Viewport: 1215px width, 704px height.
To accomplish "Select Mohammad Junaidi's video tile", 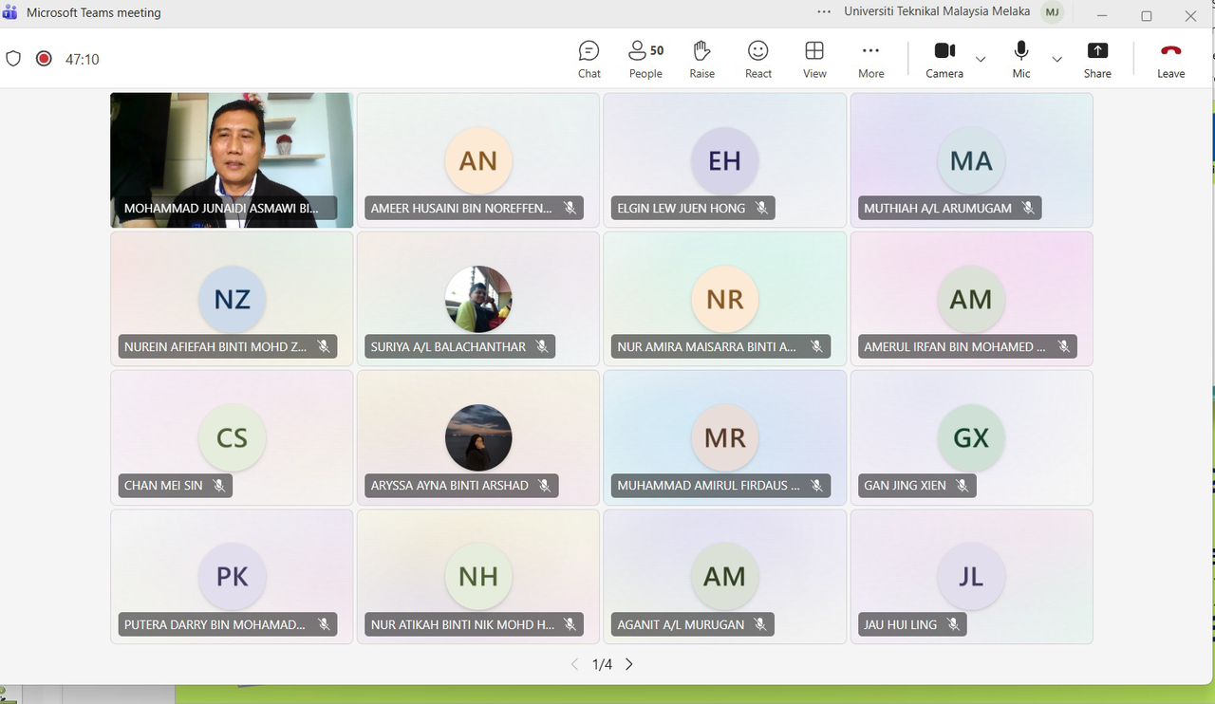I will pyautogui.click(x=232, y=159).
